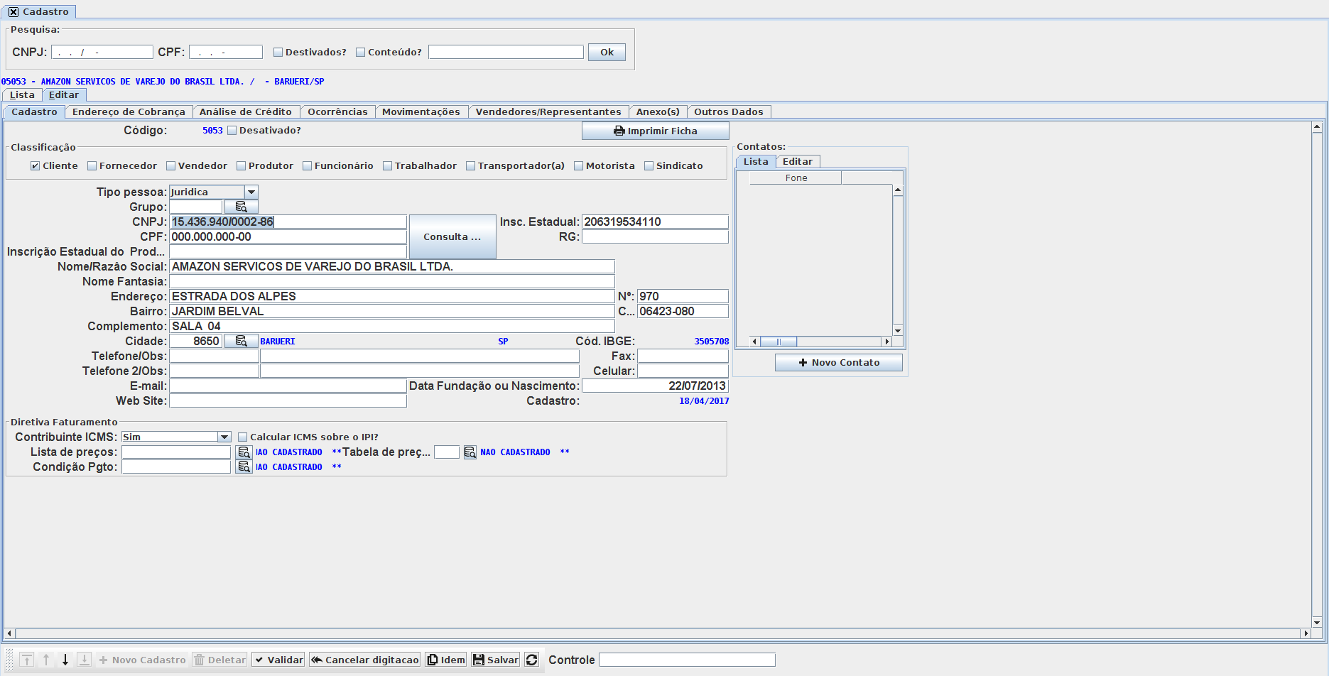Open the Vendedores/Representantes tab
The height and width of the screenshot is (676, 1329).
point(548,111)
